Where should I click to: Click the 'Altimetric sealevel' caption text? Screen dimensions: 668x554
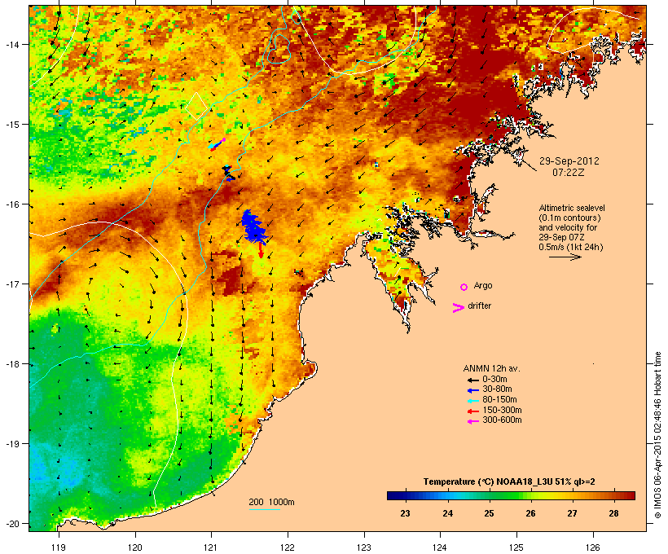click(x=572, y=208)
